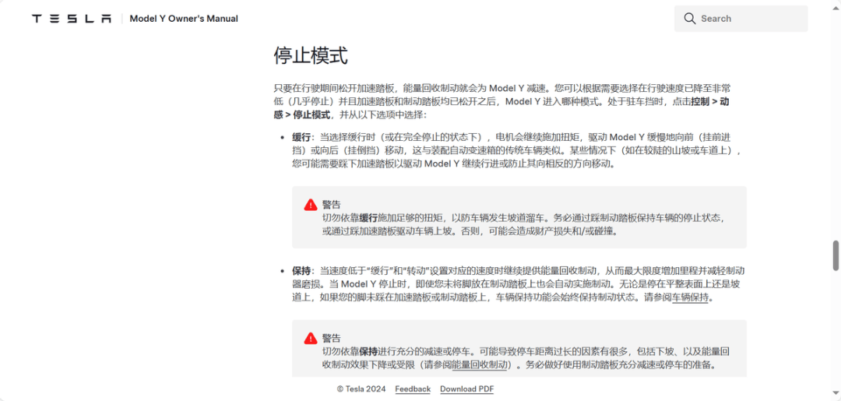Click the scrollbar track above the thumb

point(836,117)
